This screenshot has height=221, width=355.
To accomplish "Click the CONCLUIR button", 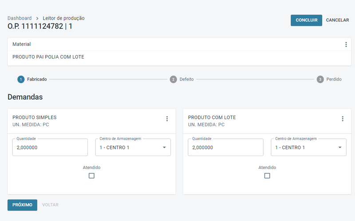I will click(x=306, y=20).
